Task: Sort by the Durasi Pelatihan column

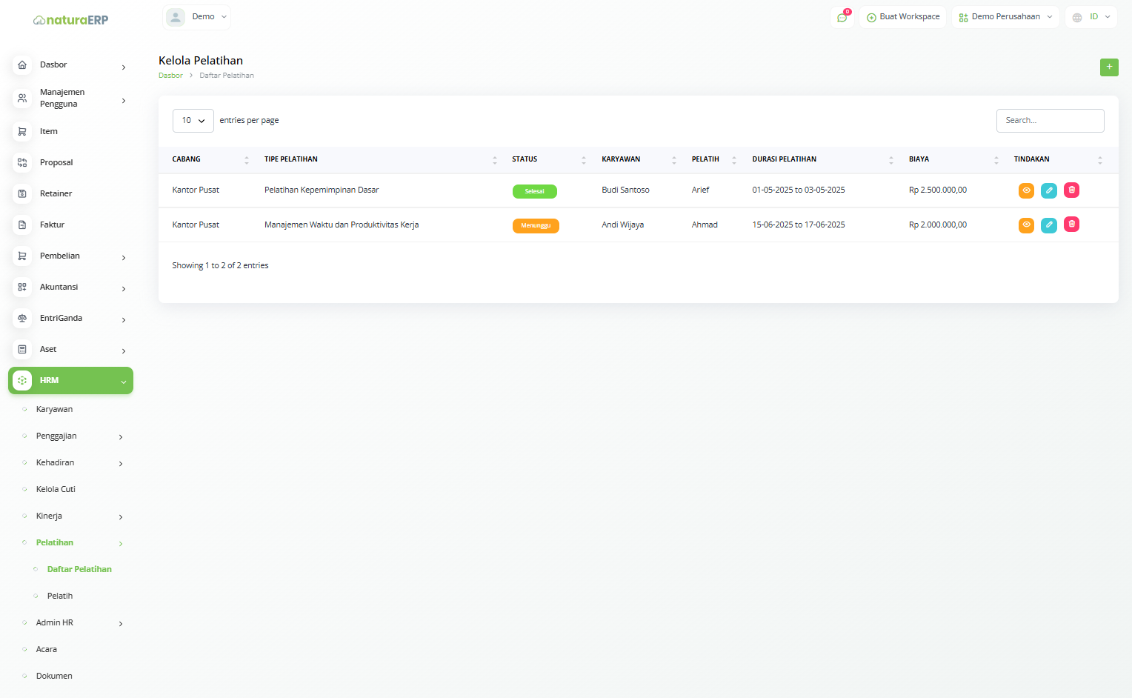Action: [x=823, y=159]
